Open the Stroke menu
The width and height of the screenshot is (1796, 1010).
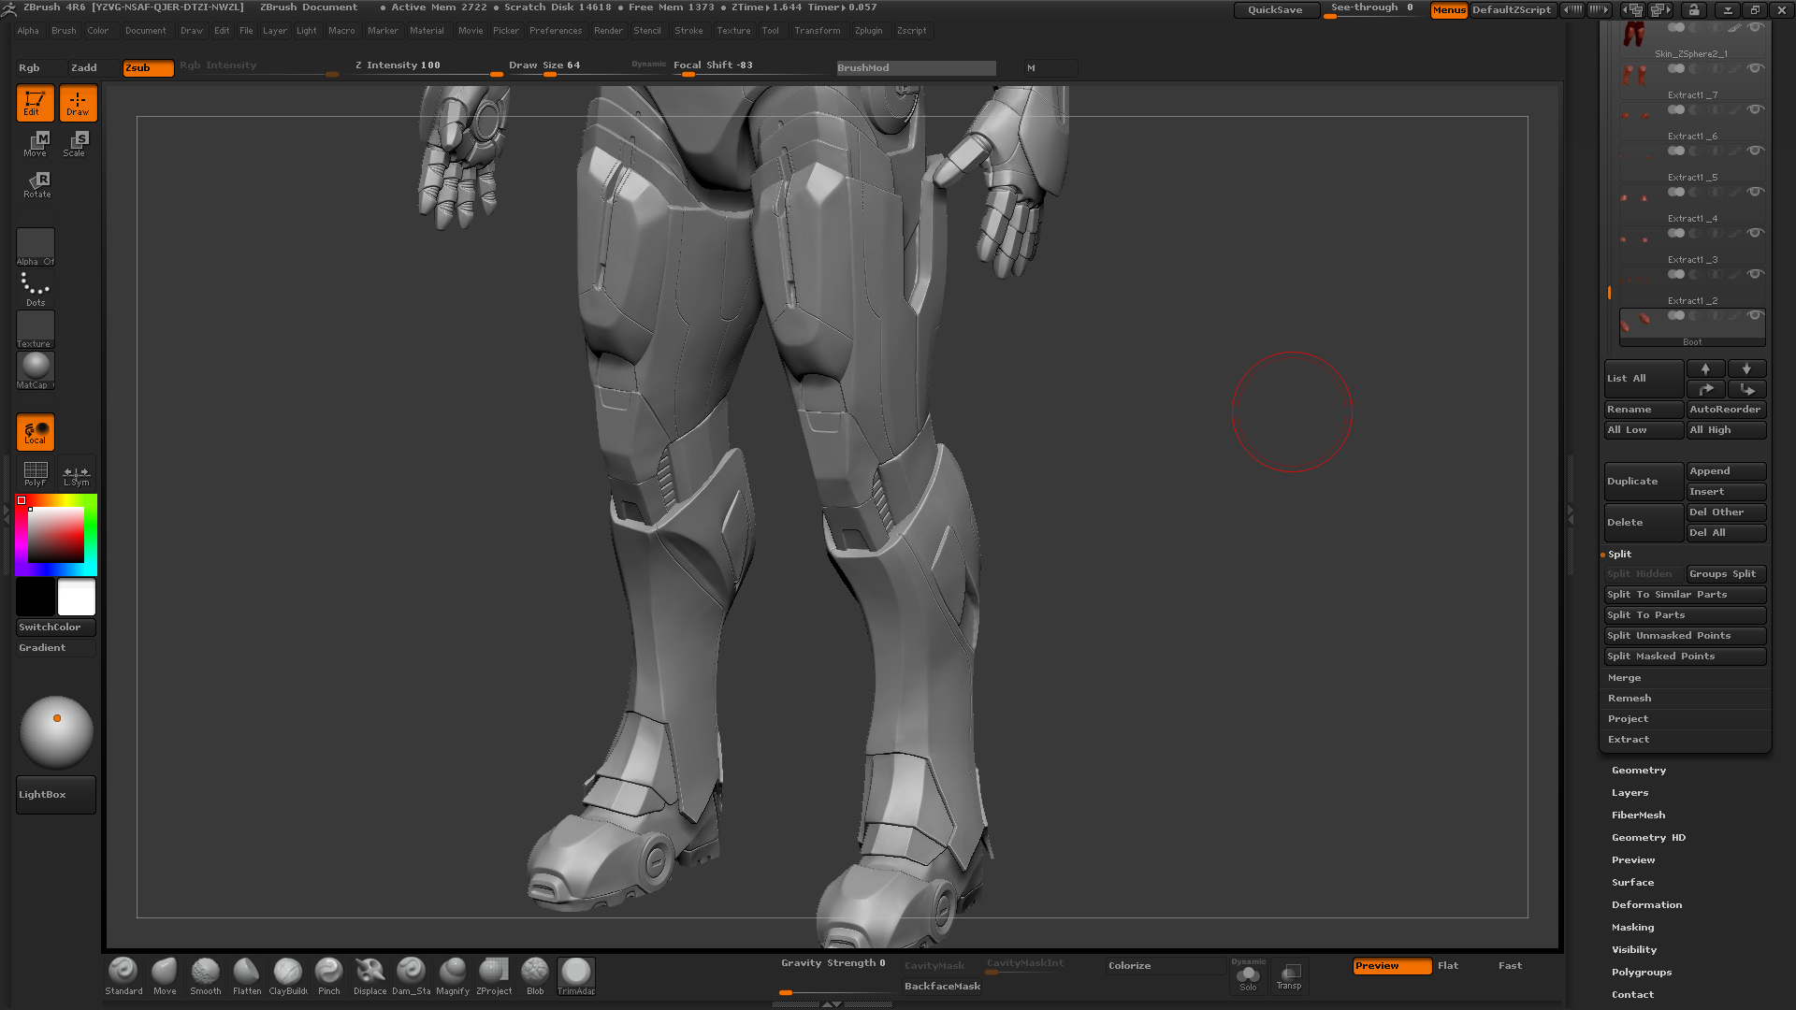click(x=688, y=31)
